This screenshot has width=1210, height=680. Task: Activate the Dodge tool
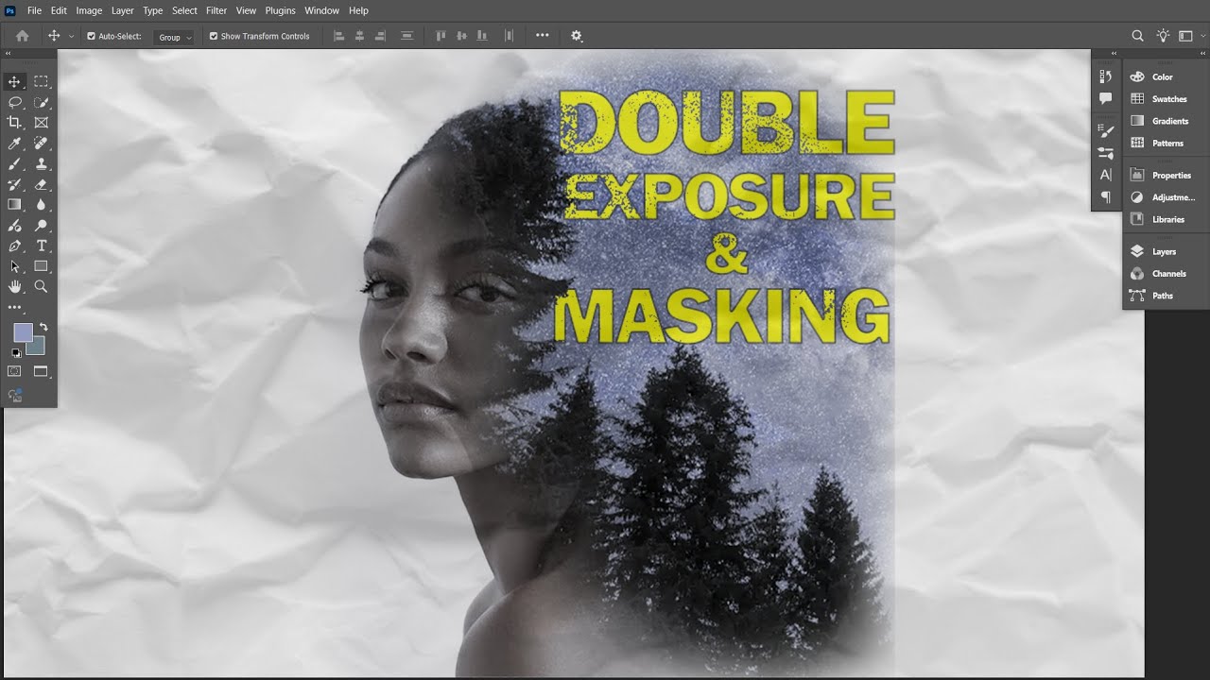coord(42,226)
